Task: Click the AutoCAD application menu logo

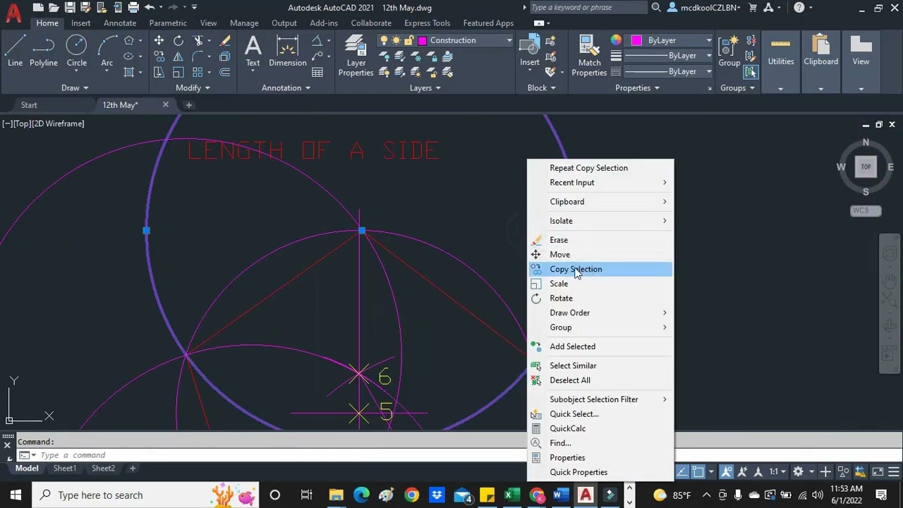Action: click(x=13, y=13)
